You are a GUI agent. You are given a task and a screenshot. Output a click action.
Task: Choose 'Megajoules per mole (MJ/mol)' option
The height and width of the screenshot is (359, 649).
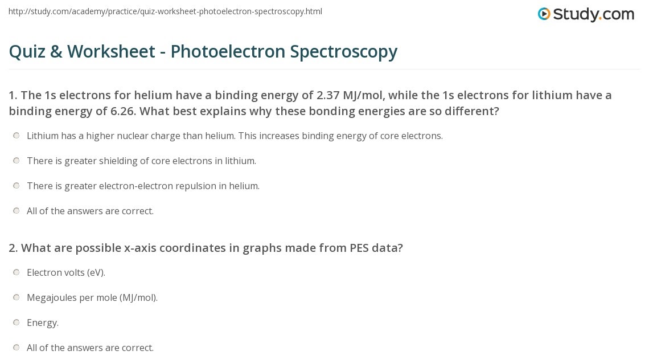point(16,297)
